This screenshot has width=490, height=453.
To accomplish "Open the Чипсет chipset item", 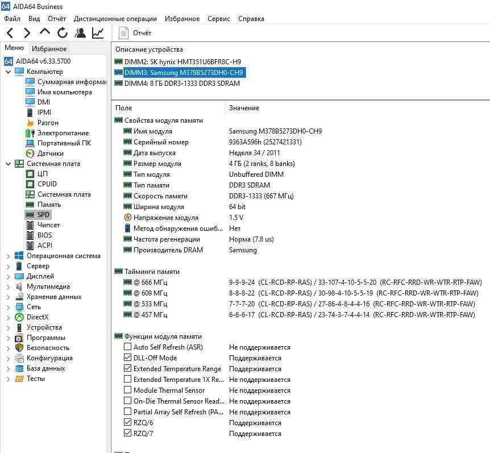I will (43, 225).
